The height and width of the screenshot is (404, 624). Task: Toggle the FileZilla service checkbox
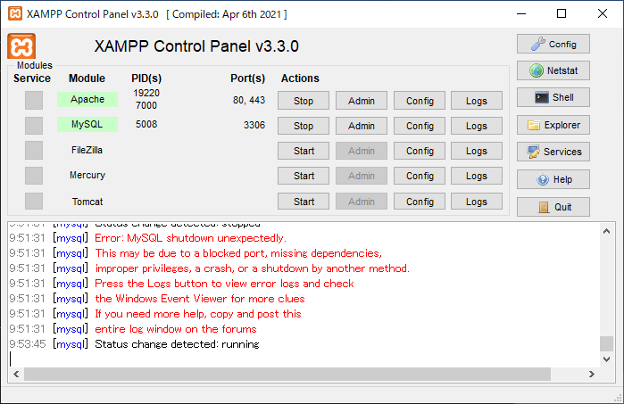(34, 151)
